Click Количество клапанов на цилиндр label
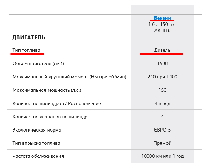202x168 pixels. point(50,117)
